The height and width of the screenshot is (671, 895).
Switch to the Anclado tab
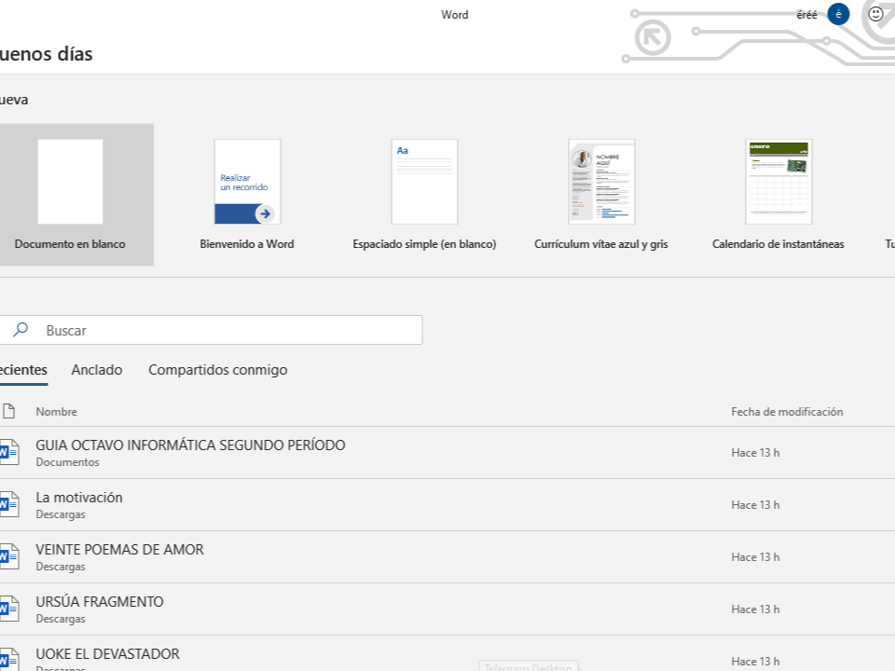pos(97,370)
